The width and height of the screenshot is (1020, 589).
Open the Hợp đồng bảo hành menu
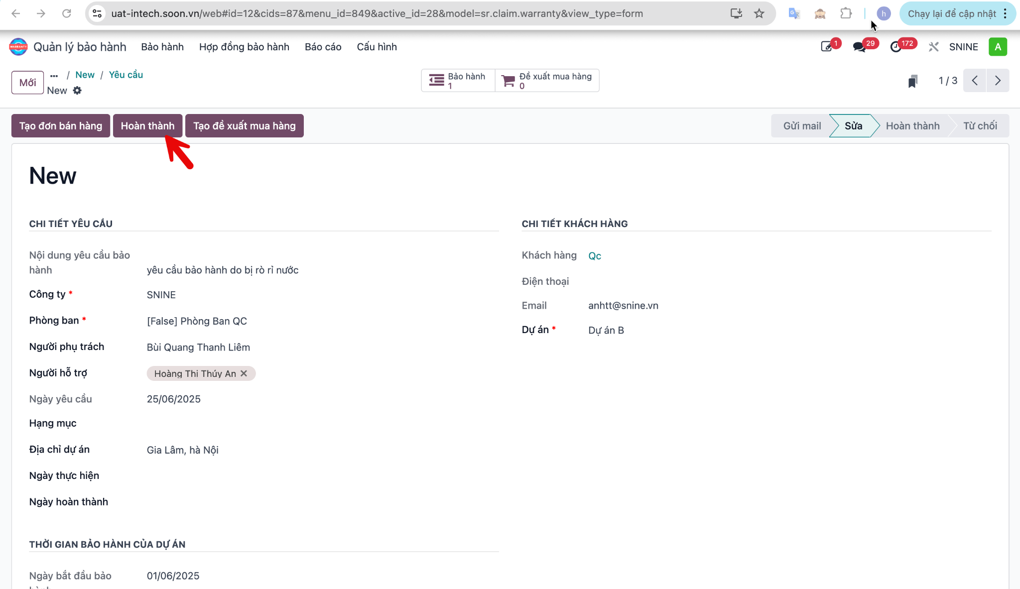pos(244,47)
